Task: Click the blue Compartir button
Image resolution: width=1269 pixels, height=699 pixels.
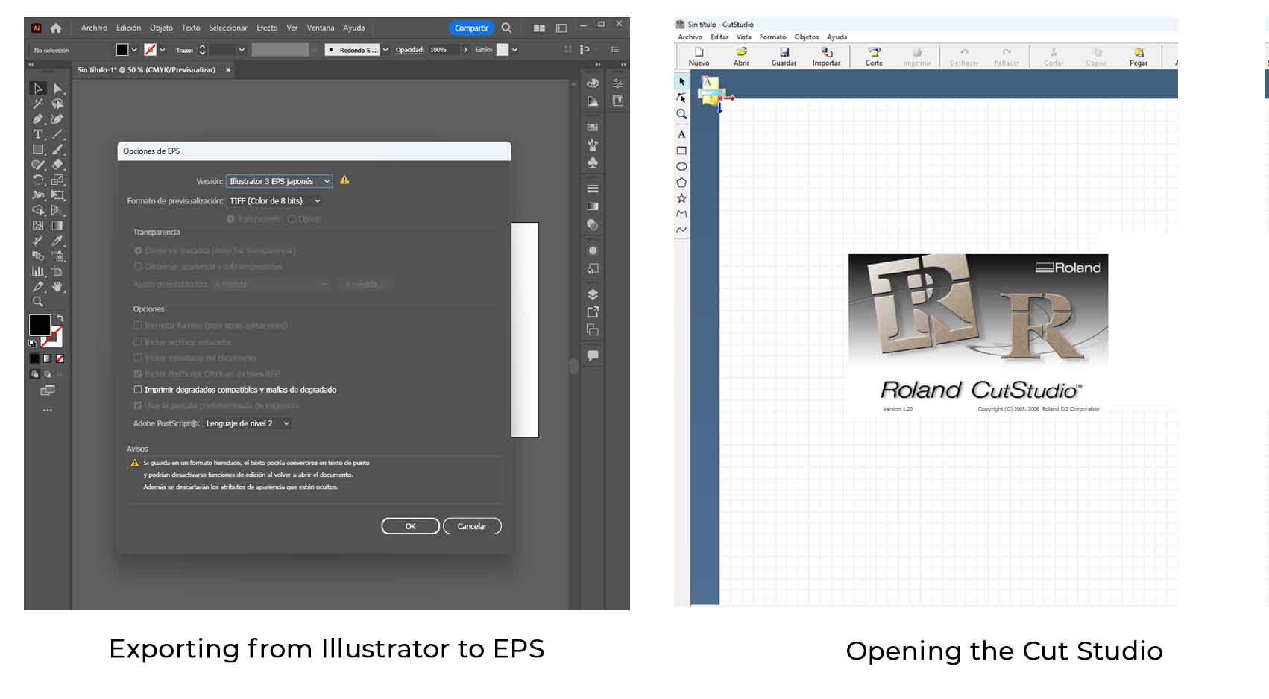Action: [471, 28]
